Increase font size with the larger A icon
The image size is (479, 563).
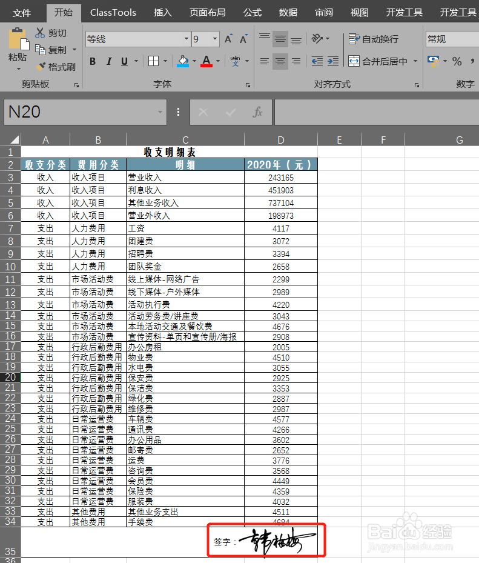228,39
